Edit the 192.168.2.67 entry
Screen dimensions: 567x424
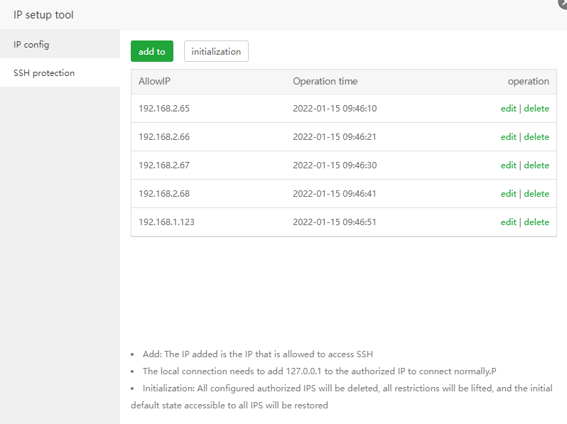tap(508, 165)
